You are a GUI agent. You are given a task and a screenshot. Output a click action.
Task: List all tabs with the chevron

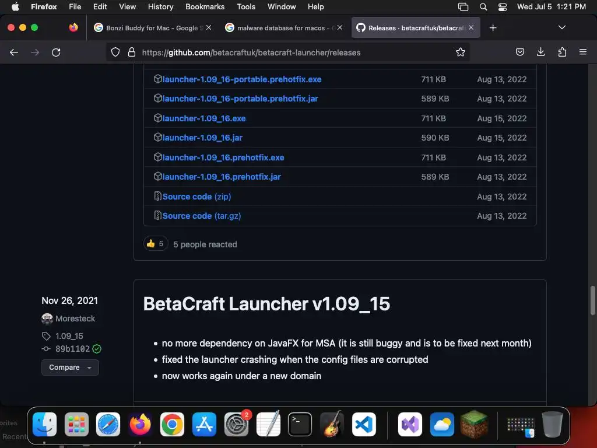pos(561,27)
